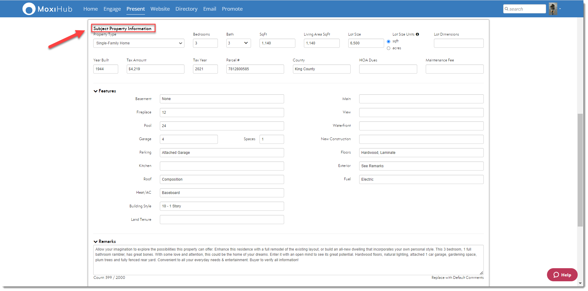The height and width of the screenshot is (291, 588).
Task: Click the MoxiHub logo icon
Action: coord(29,9)
